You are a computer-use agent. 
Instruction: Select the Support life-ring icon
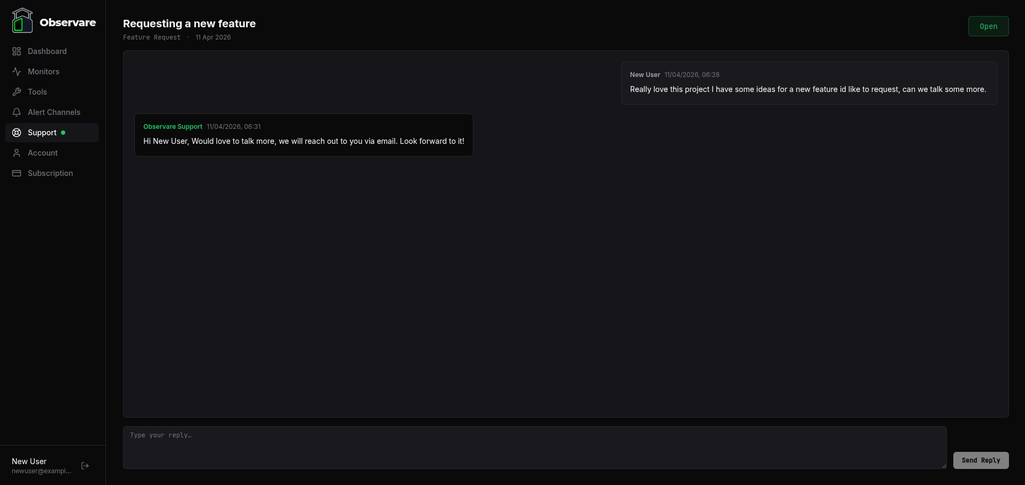[17, 132]
